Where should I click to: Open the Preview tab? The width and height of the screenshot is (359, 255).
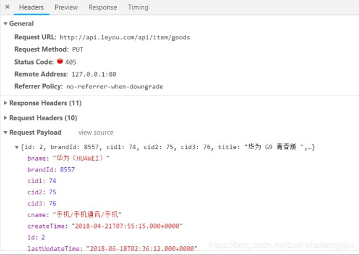[66, 7]
